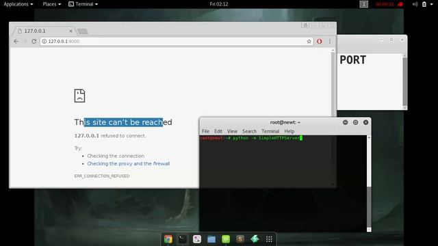Close the root@newt terminal window
This screenshot has width=438, height=246.
pyautogui.click(x=365, y=122)
